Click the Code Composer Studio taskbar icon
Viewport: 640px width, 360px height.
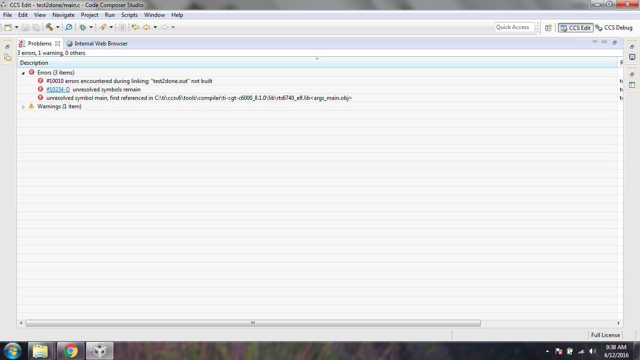coord(99,351)
